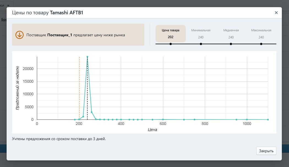Click the Предложений за неделю y-axis title
The width and height of the screenshot is (289, 167).
(x=18, y=88)
